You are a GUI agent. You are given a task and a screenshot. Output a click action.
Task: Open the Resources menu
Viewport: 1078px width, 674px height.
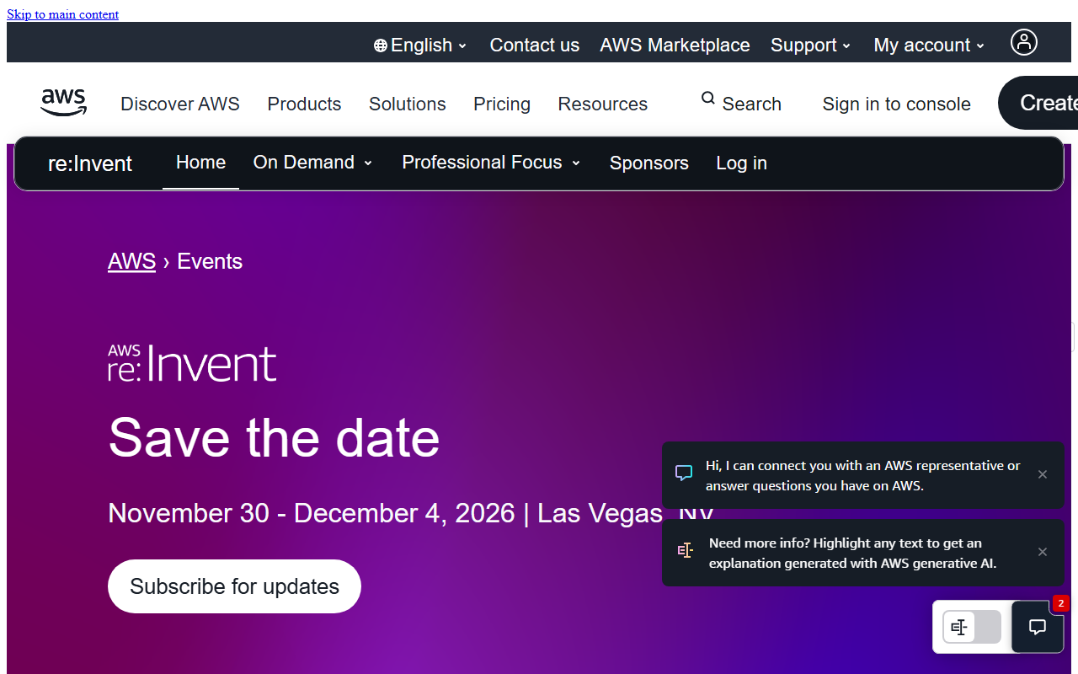pos(603,104)
